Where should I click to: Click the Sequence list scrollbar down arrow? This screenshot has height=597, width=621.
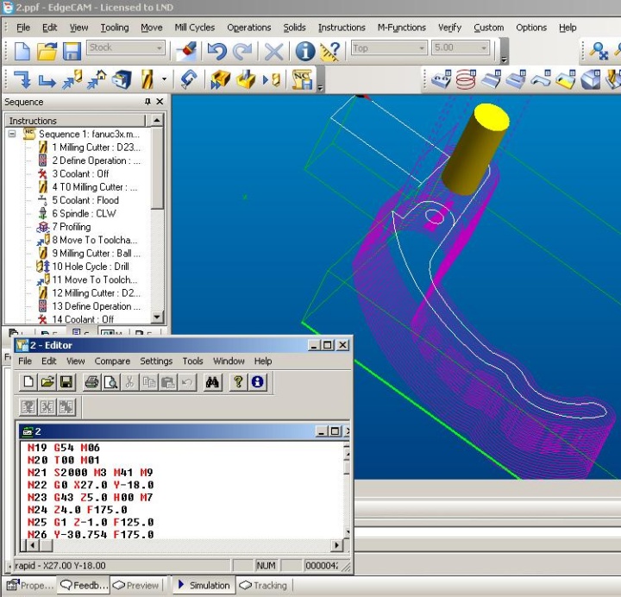(157, 317)
